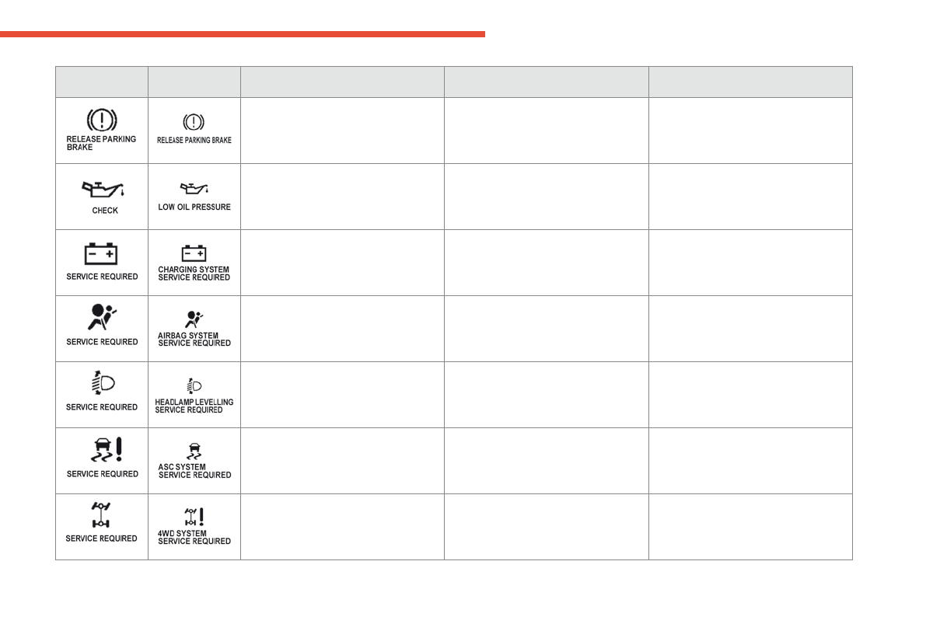Select the airbag icon above AIRBAG SYSTEM text
Image resolution: width=926 pixels, height=617 pixels.
[x=194, y=319]
